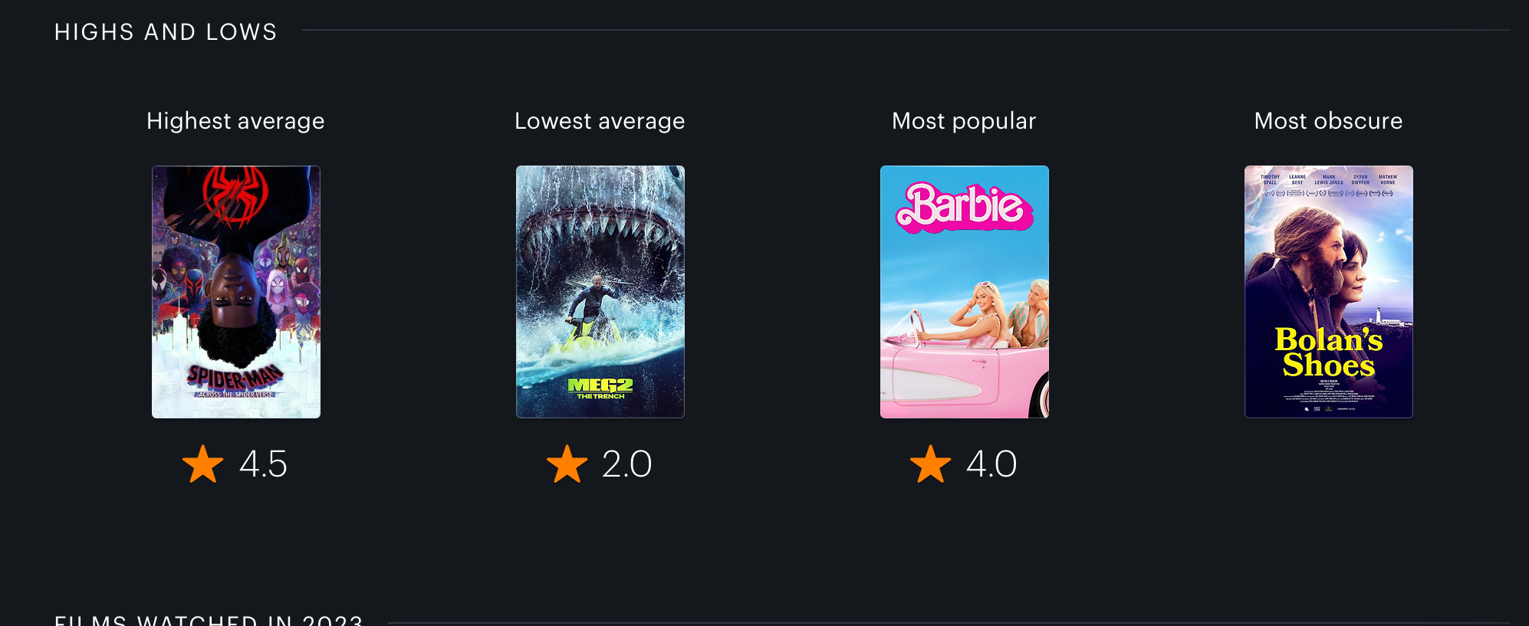Click the Highest average label
The width and height of the screenshot is (1529, 626).
pyautogui.click(x=235, y=121)
